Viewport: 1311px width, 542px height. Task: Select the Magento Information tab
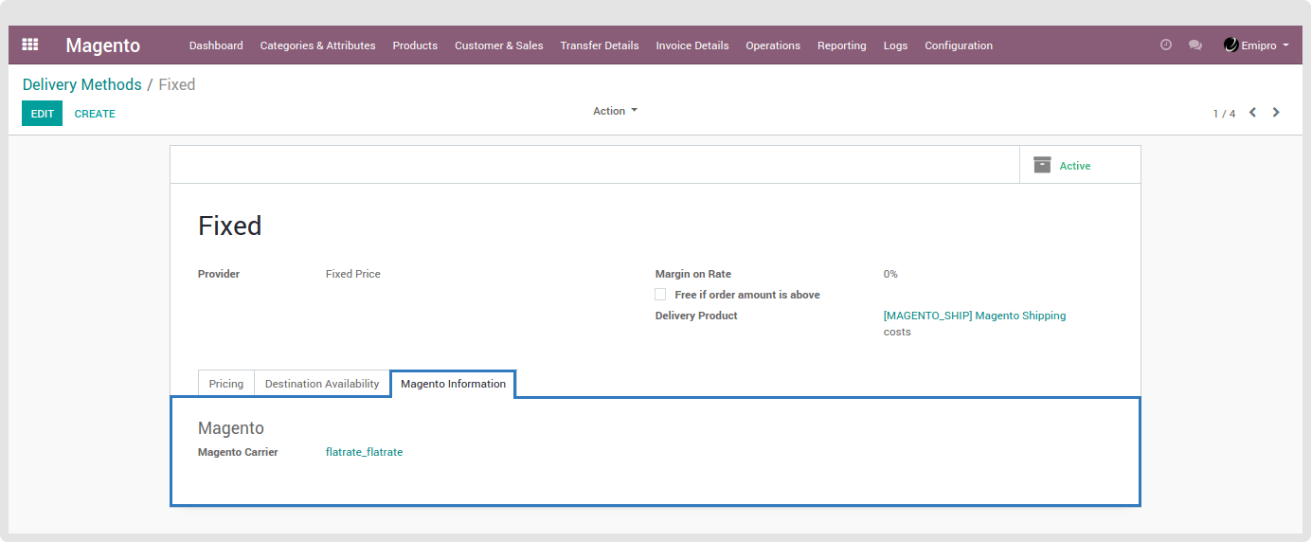453,384
